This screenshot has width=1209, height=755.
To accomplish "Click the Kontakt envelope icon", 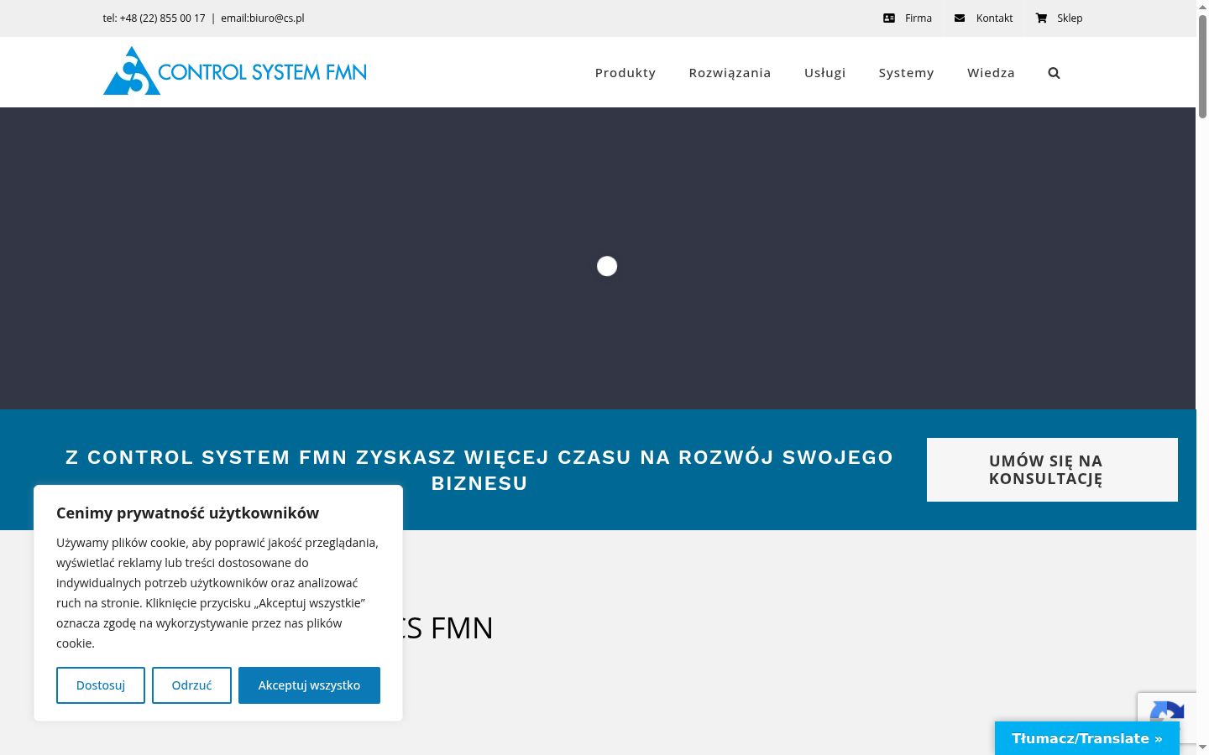I will (x=960, y=18).
